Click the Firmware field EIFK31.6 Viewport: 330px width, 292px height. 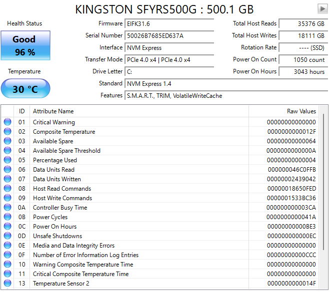coord(169,24)
